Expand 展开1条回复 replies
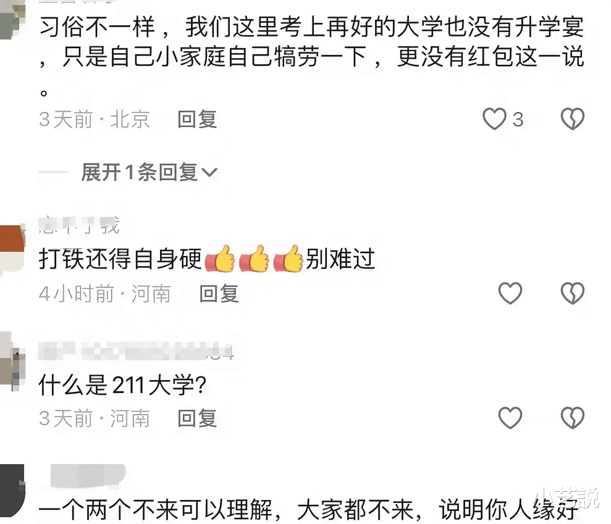 pos(148,172)
